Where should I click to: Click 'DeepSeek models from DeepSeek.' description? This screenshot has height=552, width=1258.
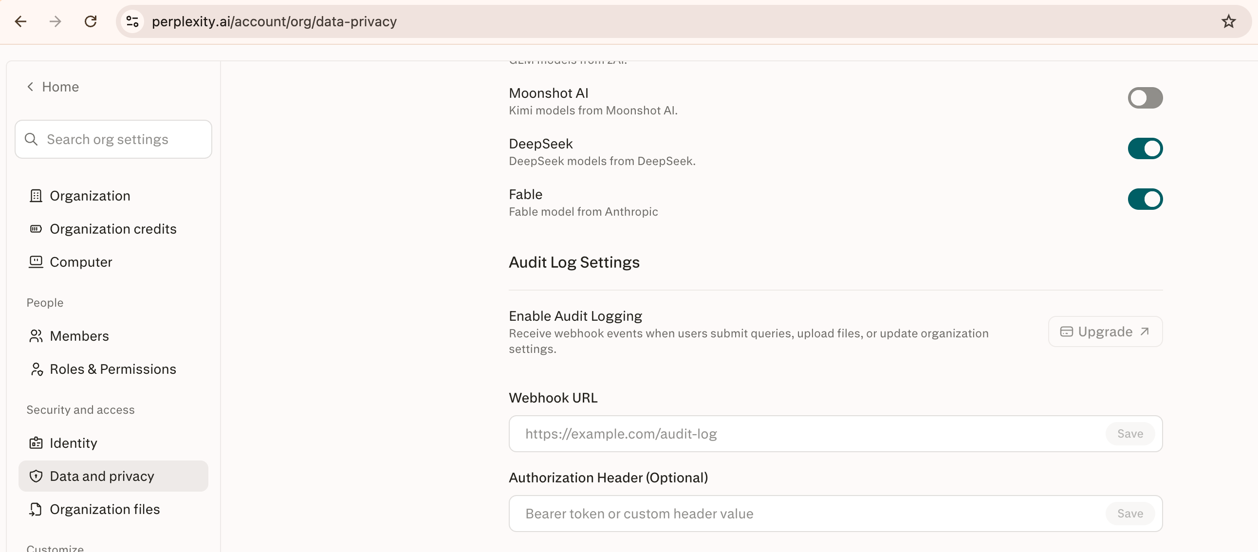tap(602, 161)
